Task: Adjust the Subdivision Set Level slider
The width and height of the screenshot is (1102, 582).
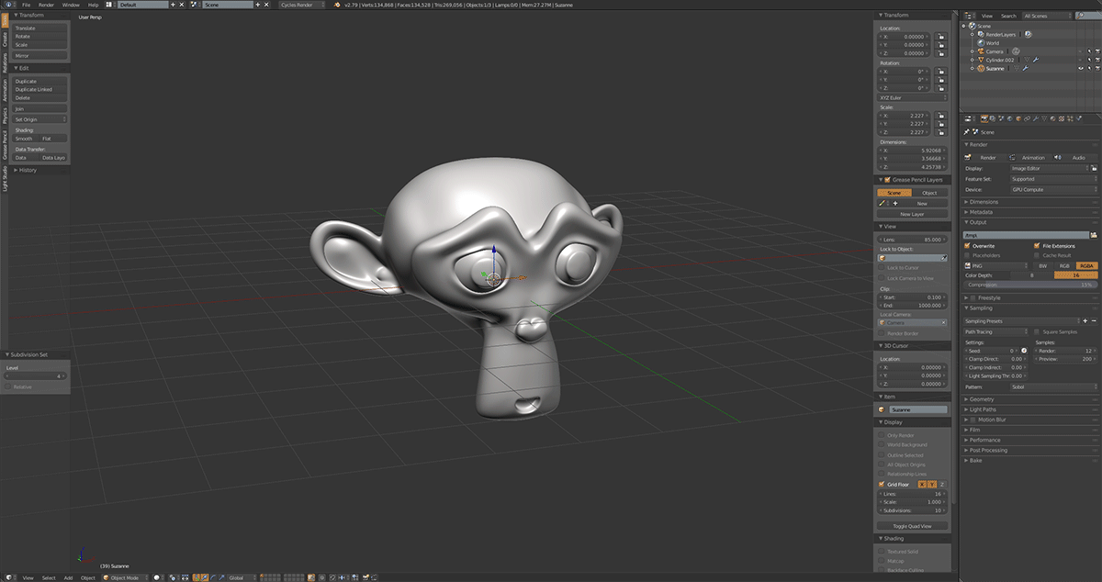Action: click(37, 375)
